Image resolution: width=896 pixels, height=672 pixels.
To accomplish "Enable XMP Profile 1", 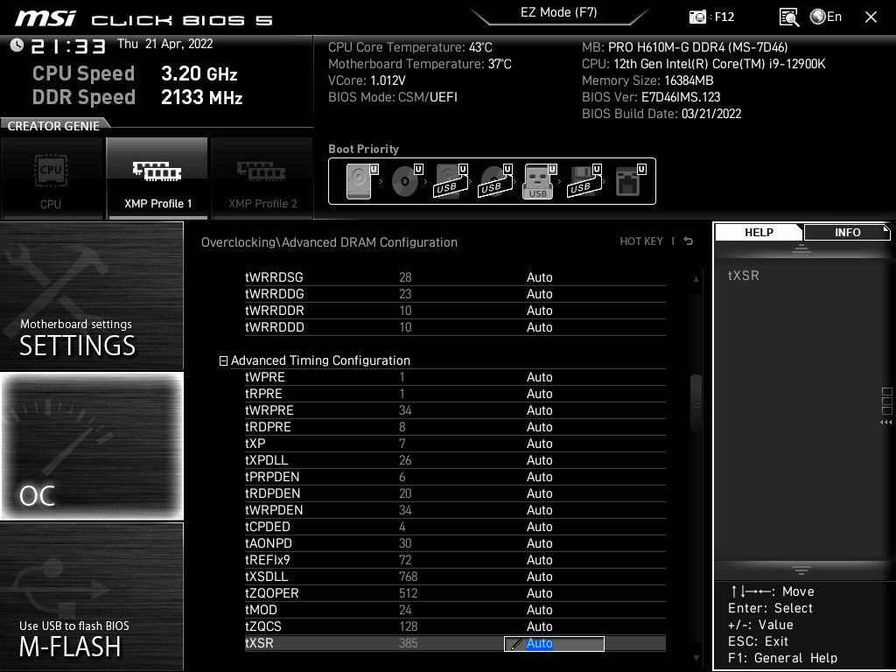I will [x=157, y=178].
